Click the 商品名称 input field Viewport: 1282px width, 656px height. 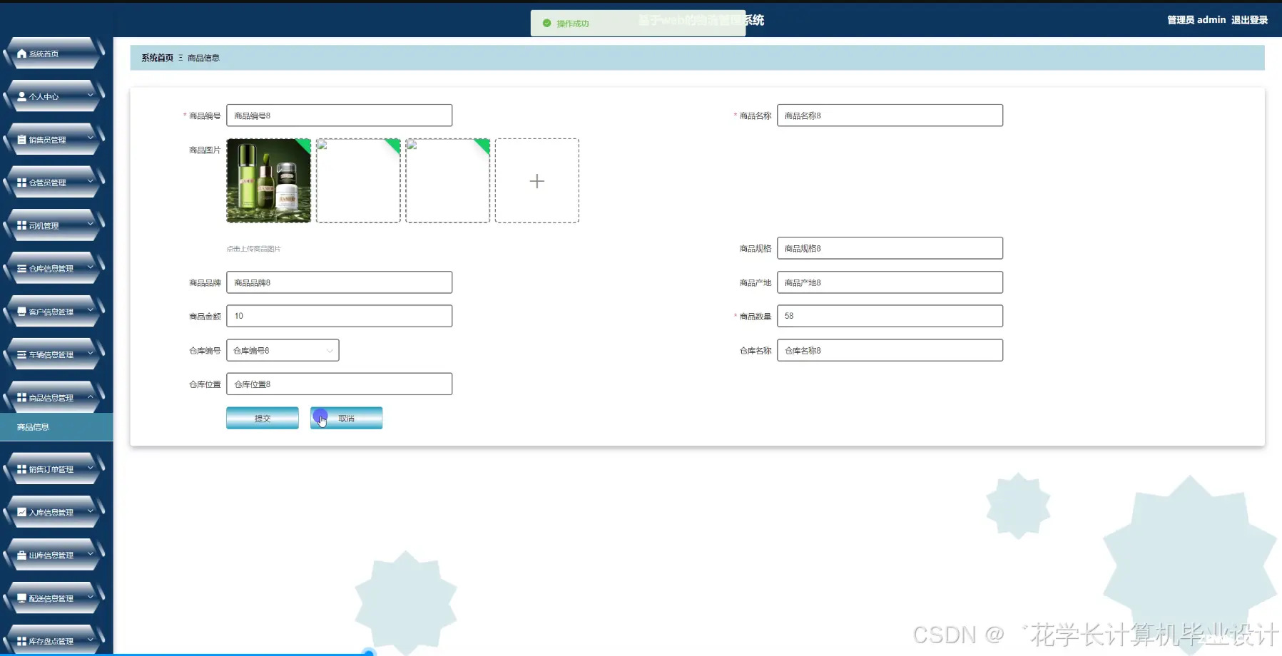pyautogui.click(x=890, y=116)
